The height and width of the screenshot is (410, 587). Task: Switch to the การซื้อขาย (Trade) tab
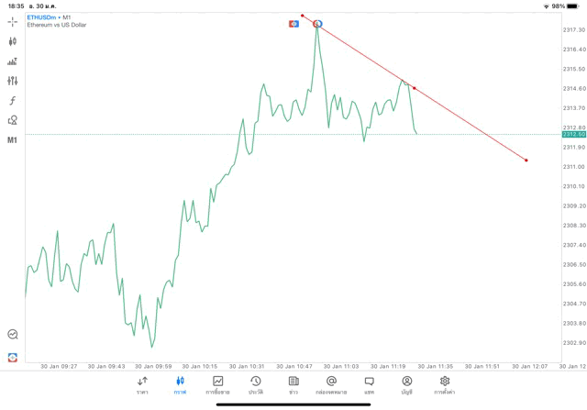click(218, 384)
